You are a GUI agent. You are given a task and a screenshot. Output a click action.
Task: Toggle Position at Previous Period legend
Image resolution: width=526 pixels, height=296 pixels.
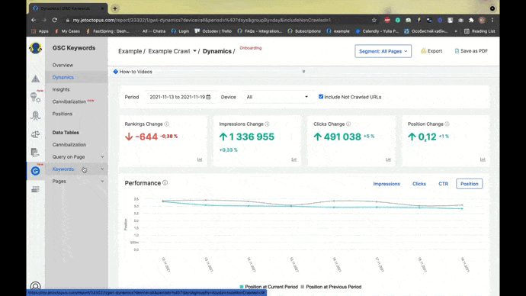coord(331,287)
